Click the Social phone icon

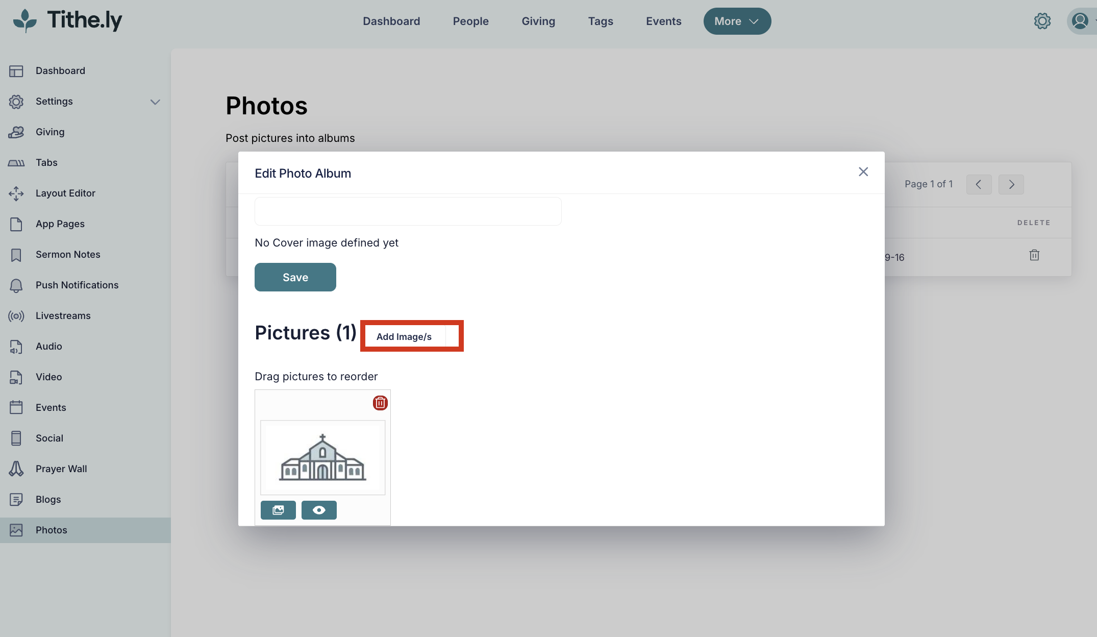tap(16, 438)
